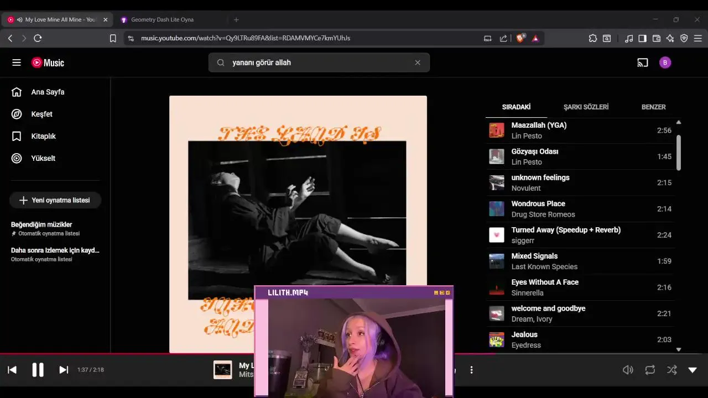Toggle shuffle mode

click(672, 370)
